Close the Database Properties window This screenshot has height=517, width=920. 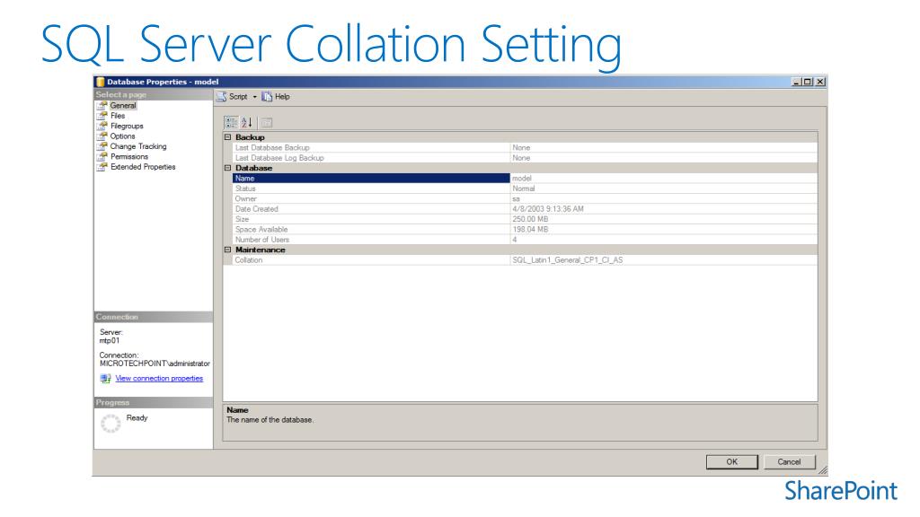coord(820,82)
